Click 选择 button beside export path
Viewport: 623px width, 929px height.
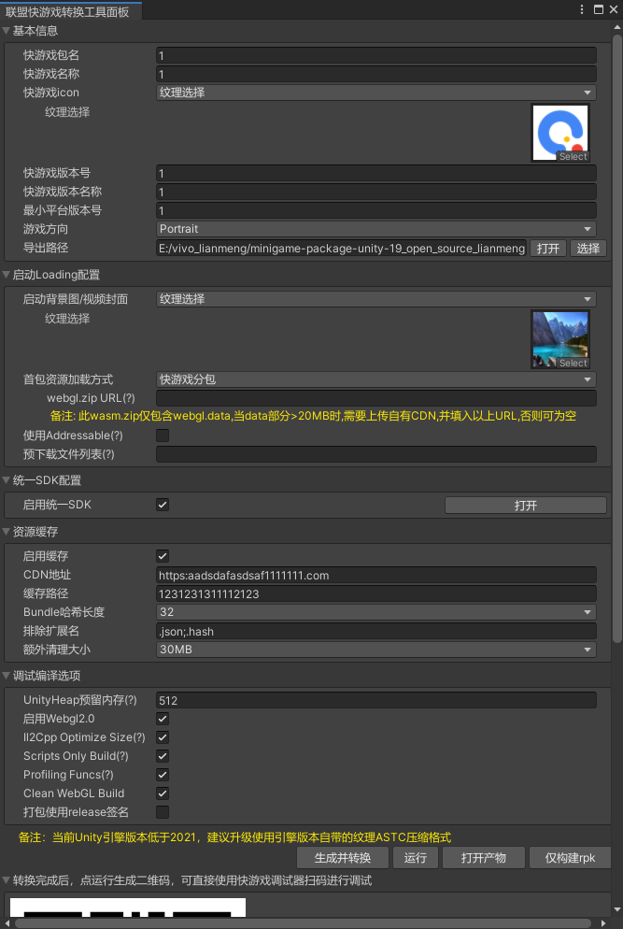588,249
